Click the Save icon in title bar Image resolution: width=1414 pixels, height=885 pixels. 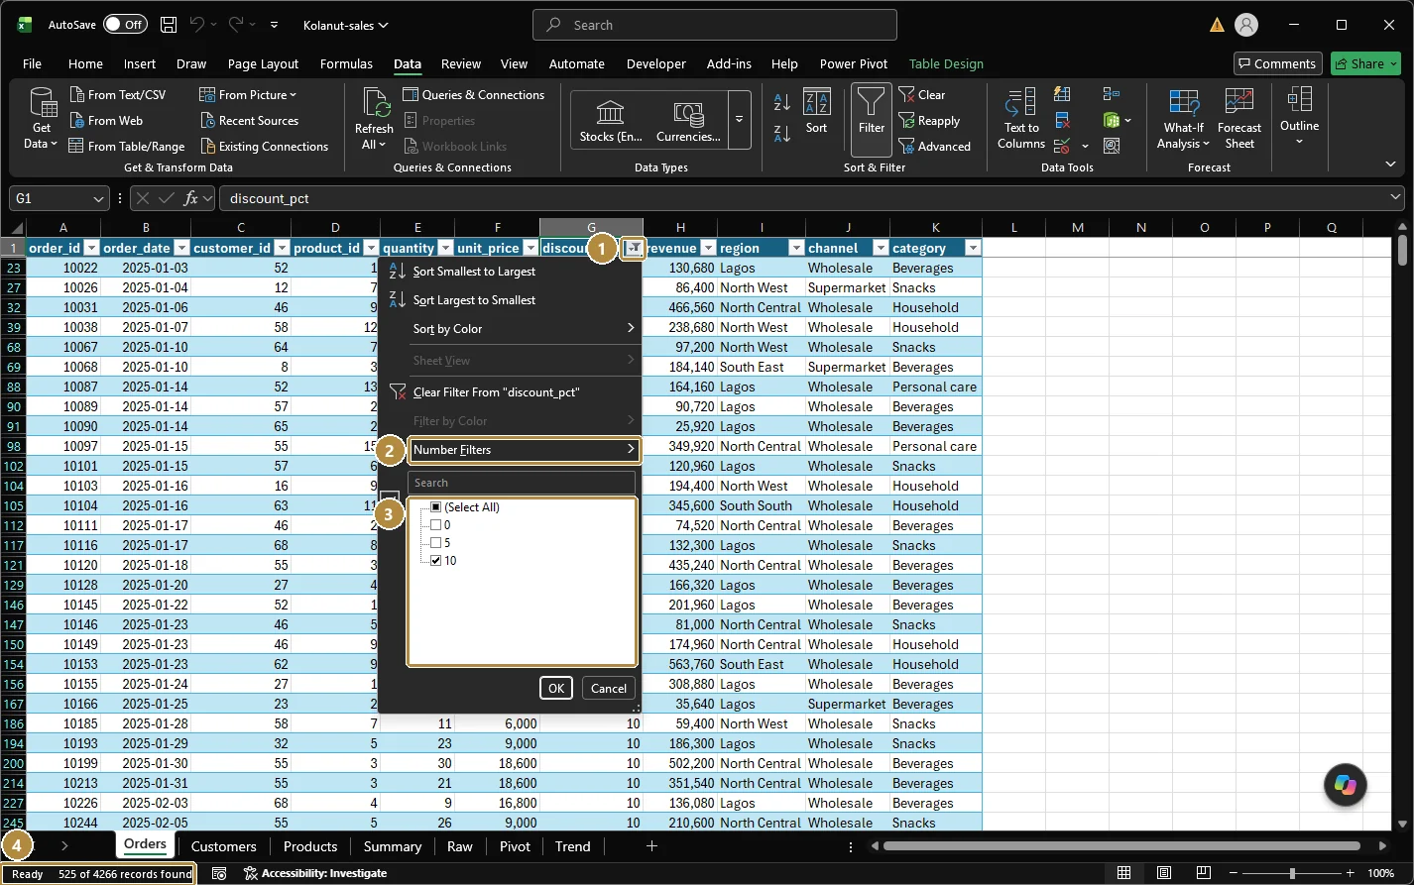[x=169, y=25]
